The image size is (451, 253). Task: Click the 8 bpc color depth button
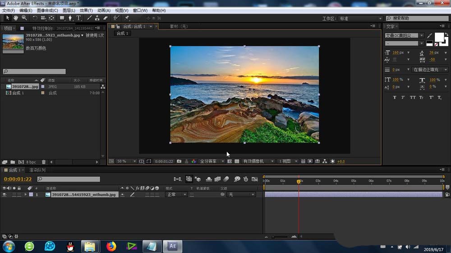pyautogui.click(x=31, y=162)
